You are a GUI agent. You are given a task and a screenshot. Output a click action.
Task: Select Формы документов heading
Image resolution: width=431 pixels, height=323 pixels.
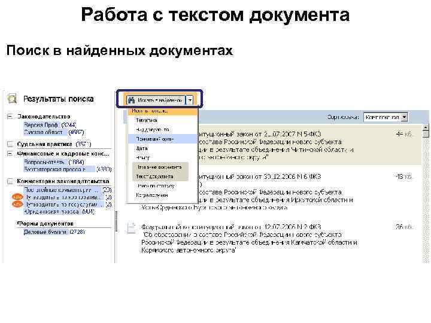point(45,223)
